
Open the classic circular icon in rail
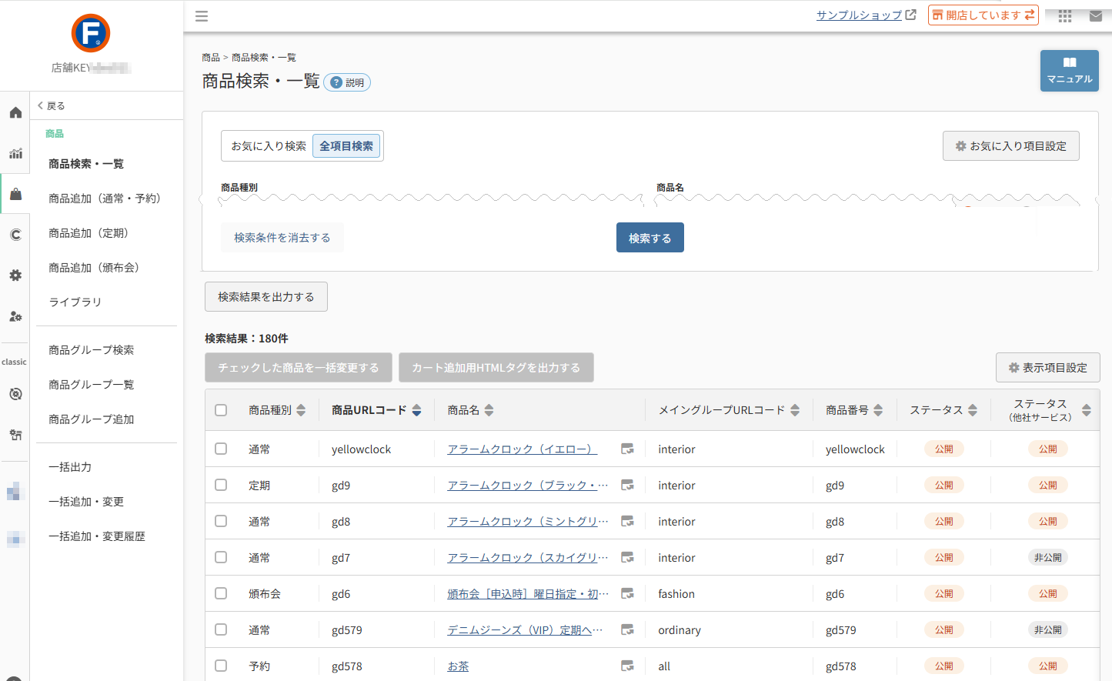pos(15,394)
